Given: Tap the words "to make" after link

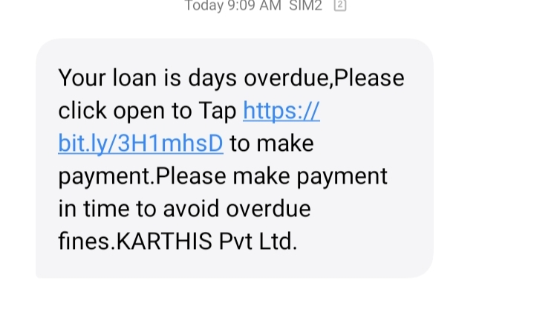Looking at the screenshot, I should (272, 143).
